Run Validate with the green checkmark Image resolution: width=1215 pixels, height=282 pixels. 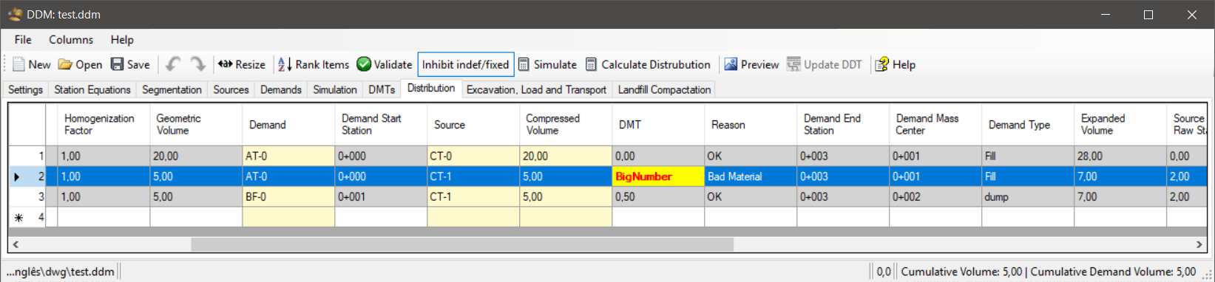364,65
